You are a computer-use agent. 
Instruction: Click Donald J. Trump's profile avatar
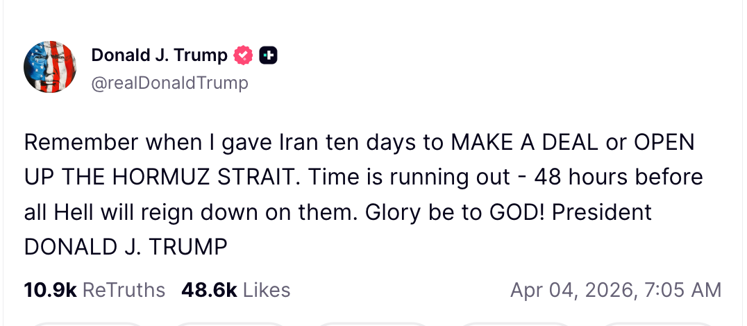point(50,67)
